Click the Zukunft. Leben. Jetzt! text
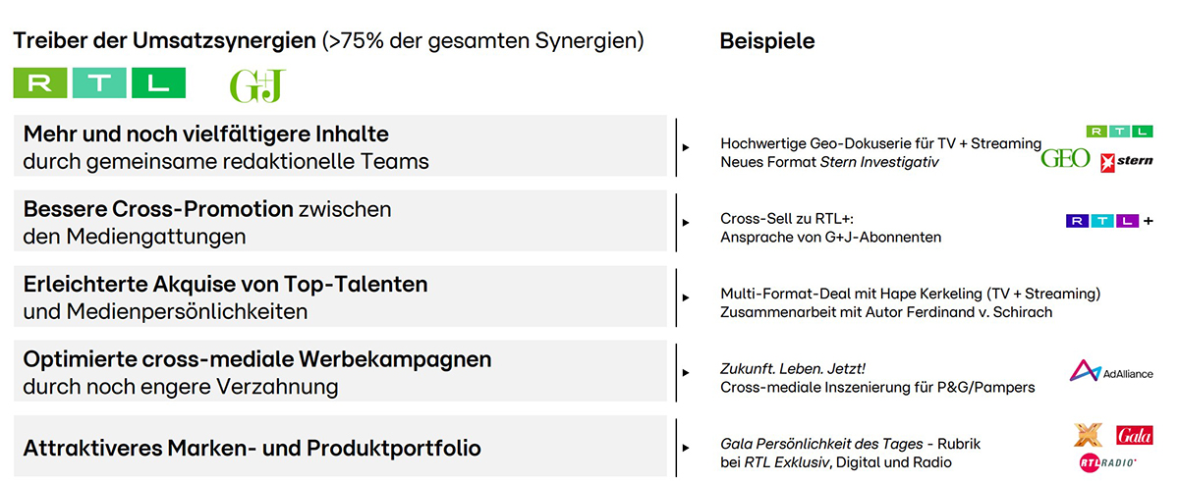1179x484 pixels. pyautogui.click(x=793, y=368)
